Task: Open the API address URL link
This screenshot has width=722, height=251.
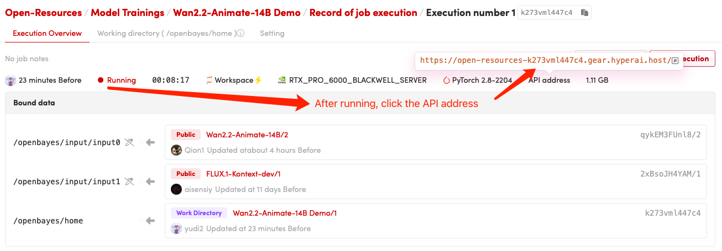Action: coord(545,60)
